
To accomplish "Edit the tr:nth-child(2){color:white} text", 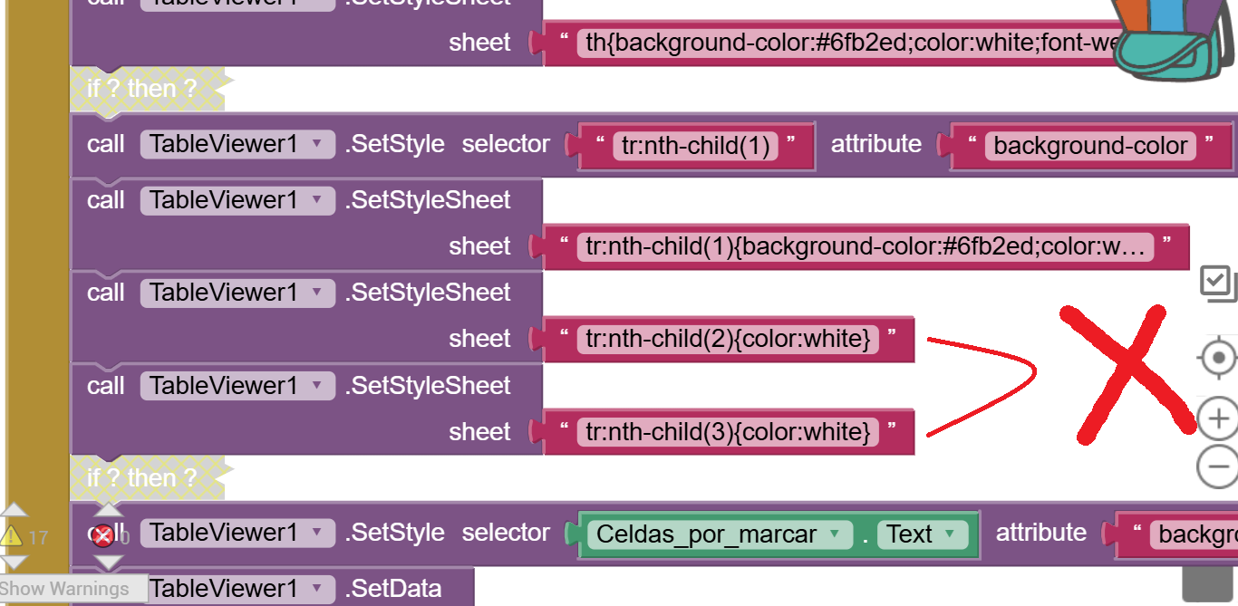I will tap(728, 339).
